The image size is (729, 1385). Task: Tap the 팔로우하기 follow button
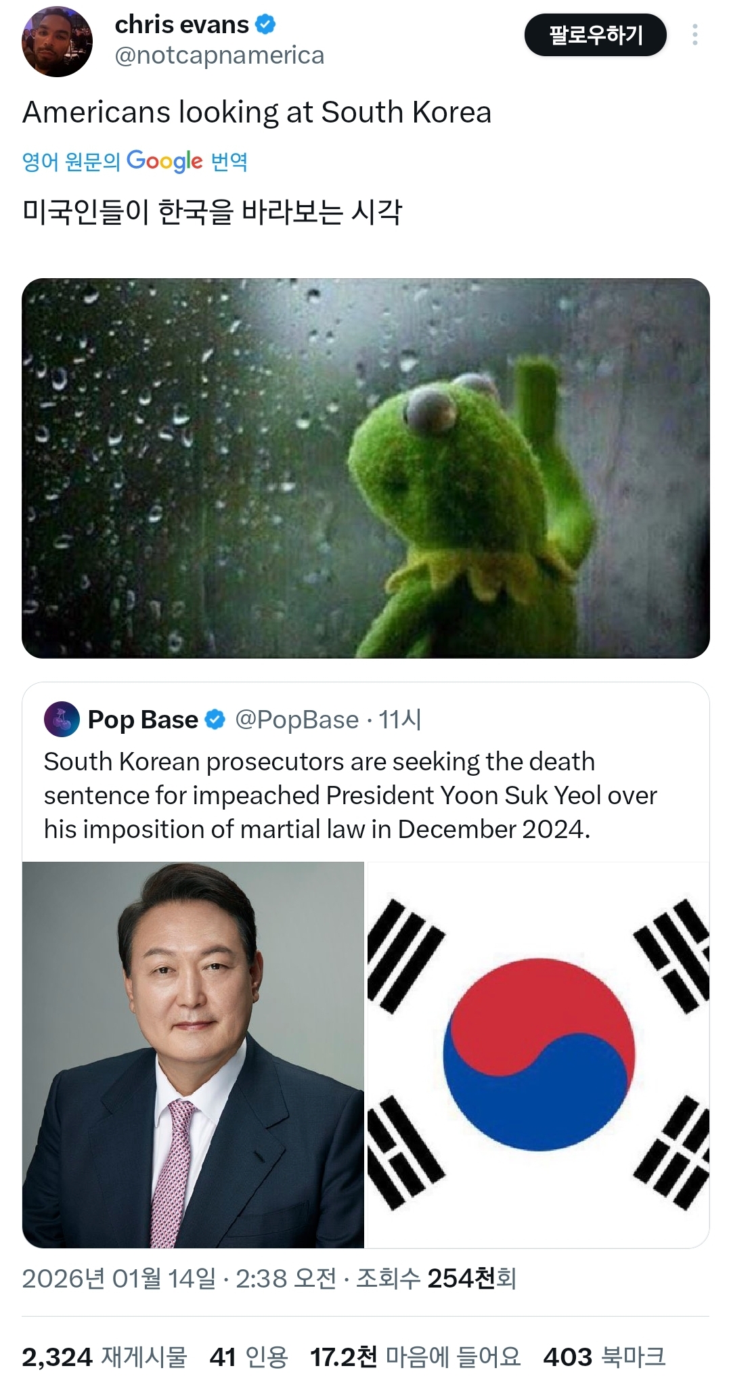pos(595,35)
